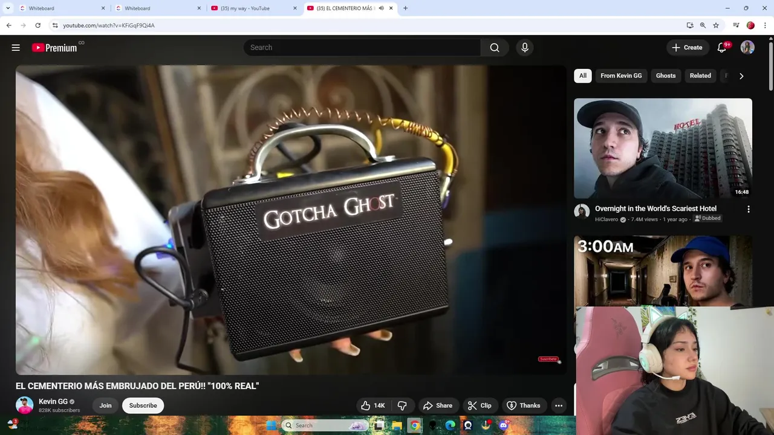Click the search magnifier button
The height and width of the screenshot is (435, 774).
(495, 48)
